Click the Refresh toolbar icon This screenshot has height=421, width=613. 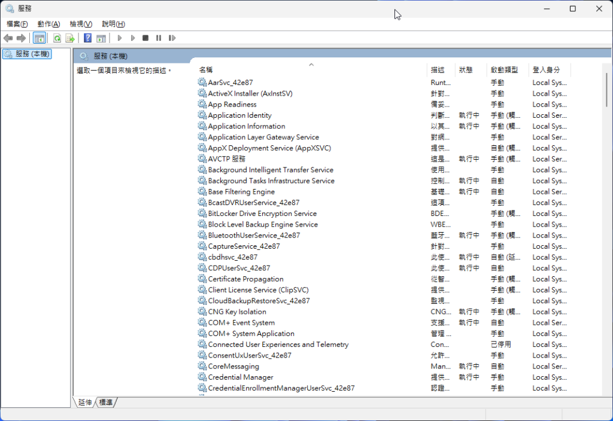coord(57,38)
